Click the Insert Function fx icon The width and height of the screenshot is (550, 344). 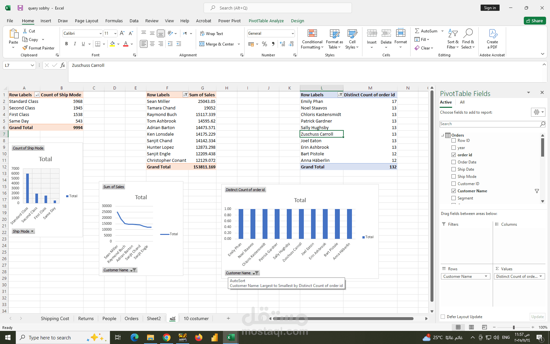pos(63,65)
